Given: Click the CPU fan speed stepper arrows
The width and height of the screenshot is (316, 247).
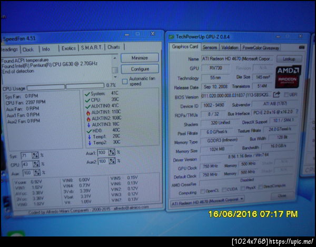Looking at the screenshot, I should (36, 164).
